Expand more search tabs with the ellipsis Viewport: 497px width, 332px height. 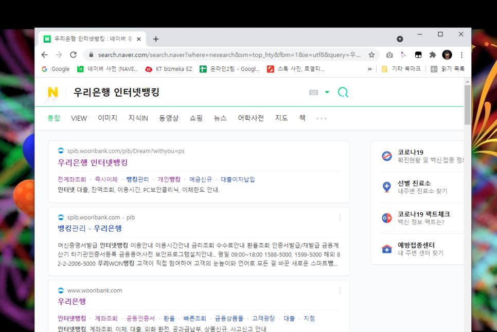(322, 118)
